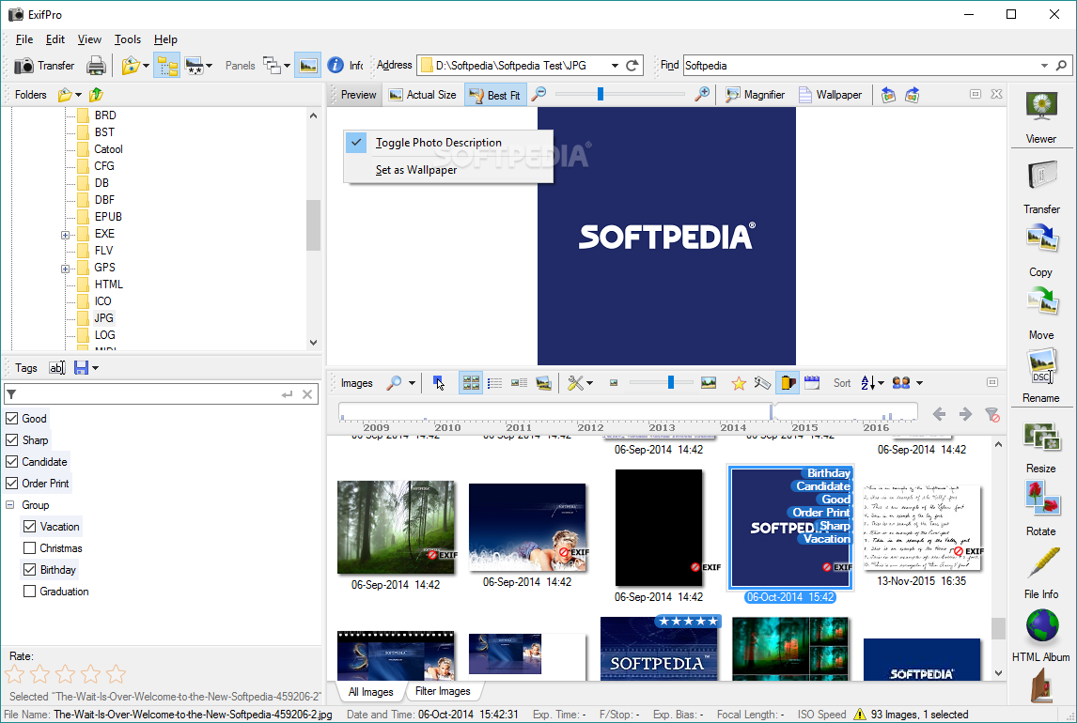Image resolution: width=1077 pixels, height=723 pixels.
Task: Refresh the address path
Action: (632, 66)
